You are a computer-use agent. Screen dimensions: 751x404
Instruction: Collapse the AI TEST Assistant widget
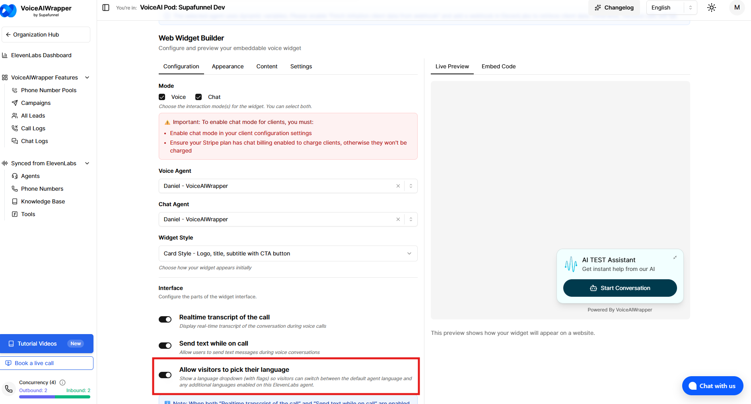pyautogui.click(x=675, y=258)
